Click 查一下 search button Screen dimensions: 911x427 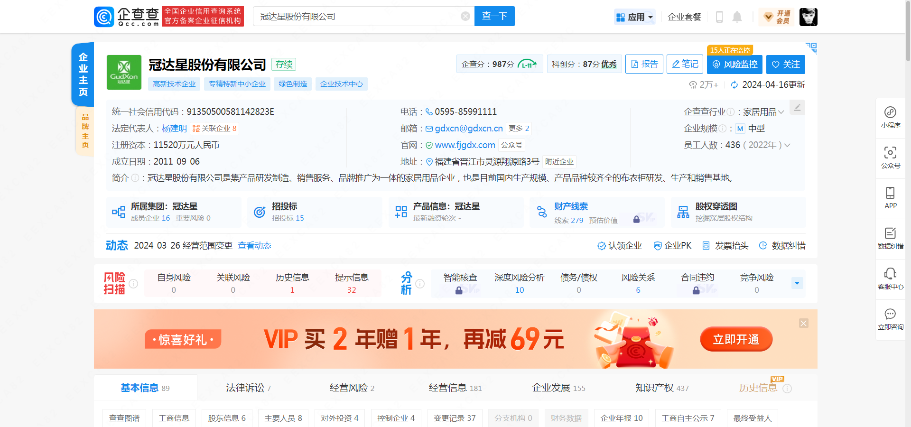coord(494,16)
